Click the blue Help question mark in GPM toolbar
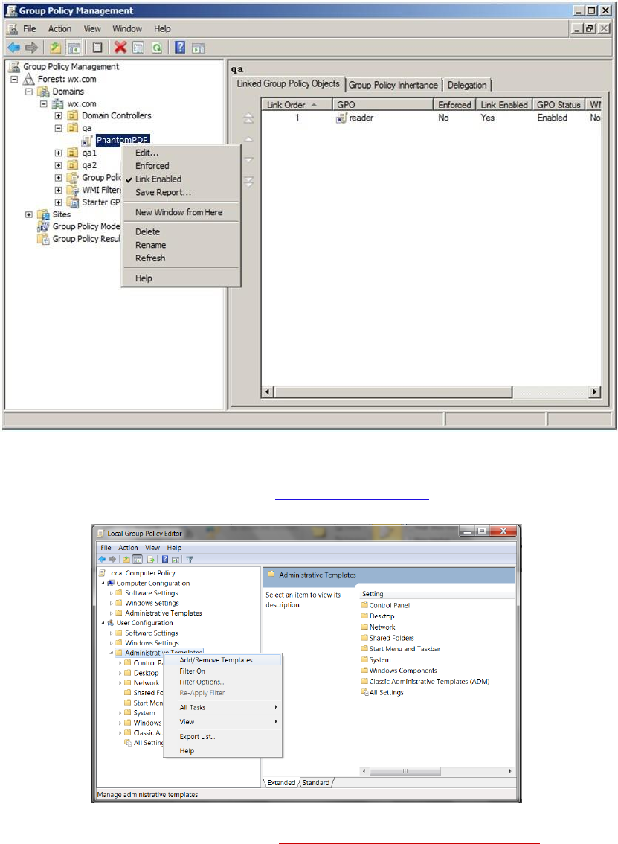This screenshot has height=844, width=618. pos(180,48)
